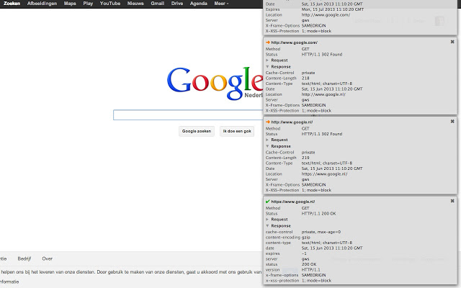
Task: Open Agenda in the Google top bar
Action: pos(199,4)
